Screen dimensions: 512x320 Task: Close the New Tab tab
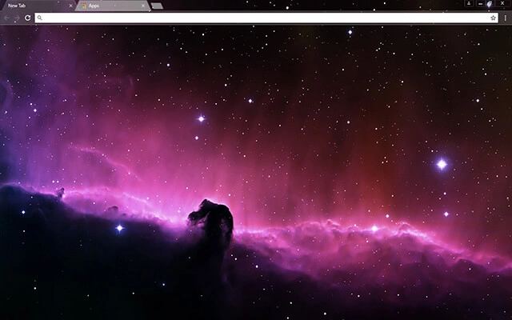tap(71, 6)
